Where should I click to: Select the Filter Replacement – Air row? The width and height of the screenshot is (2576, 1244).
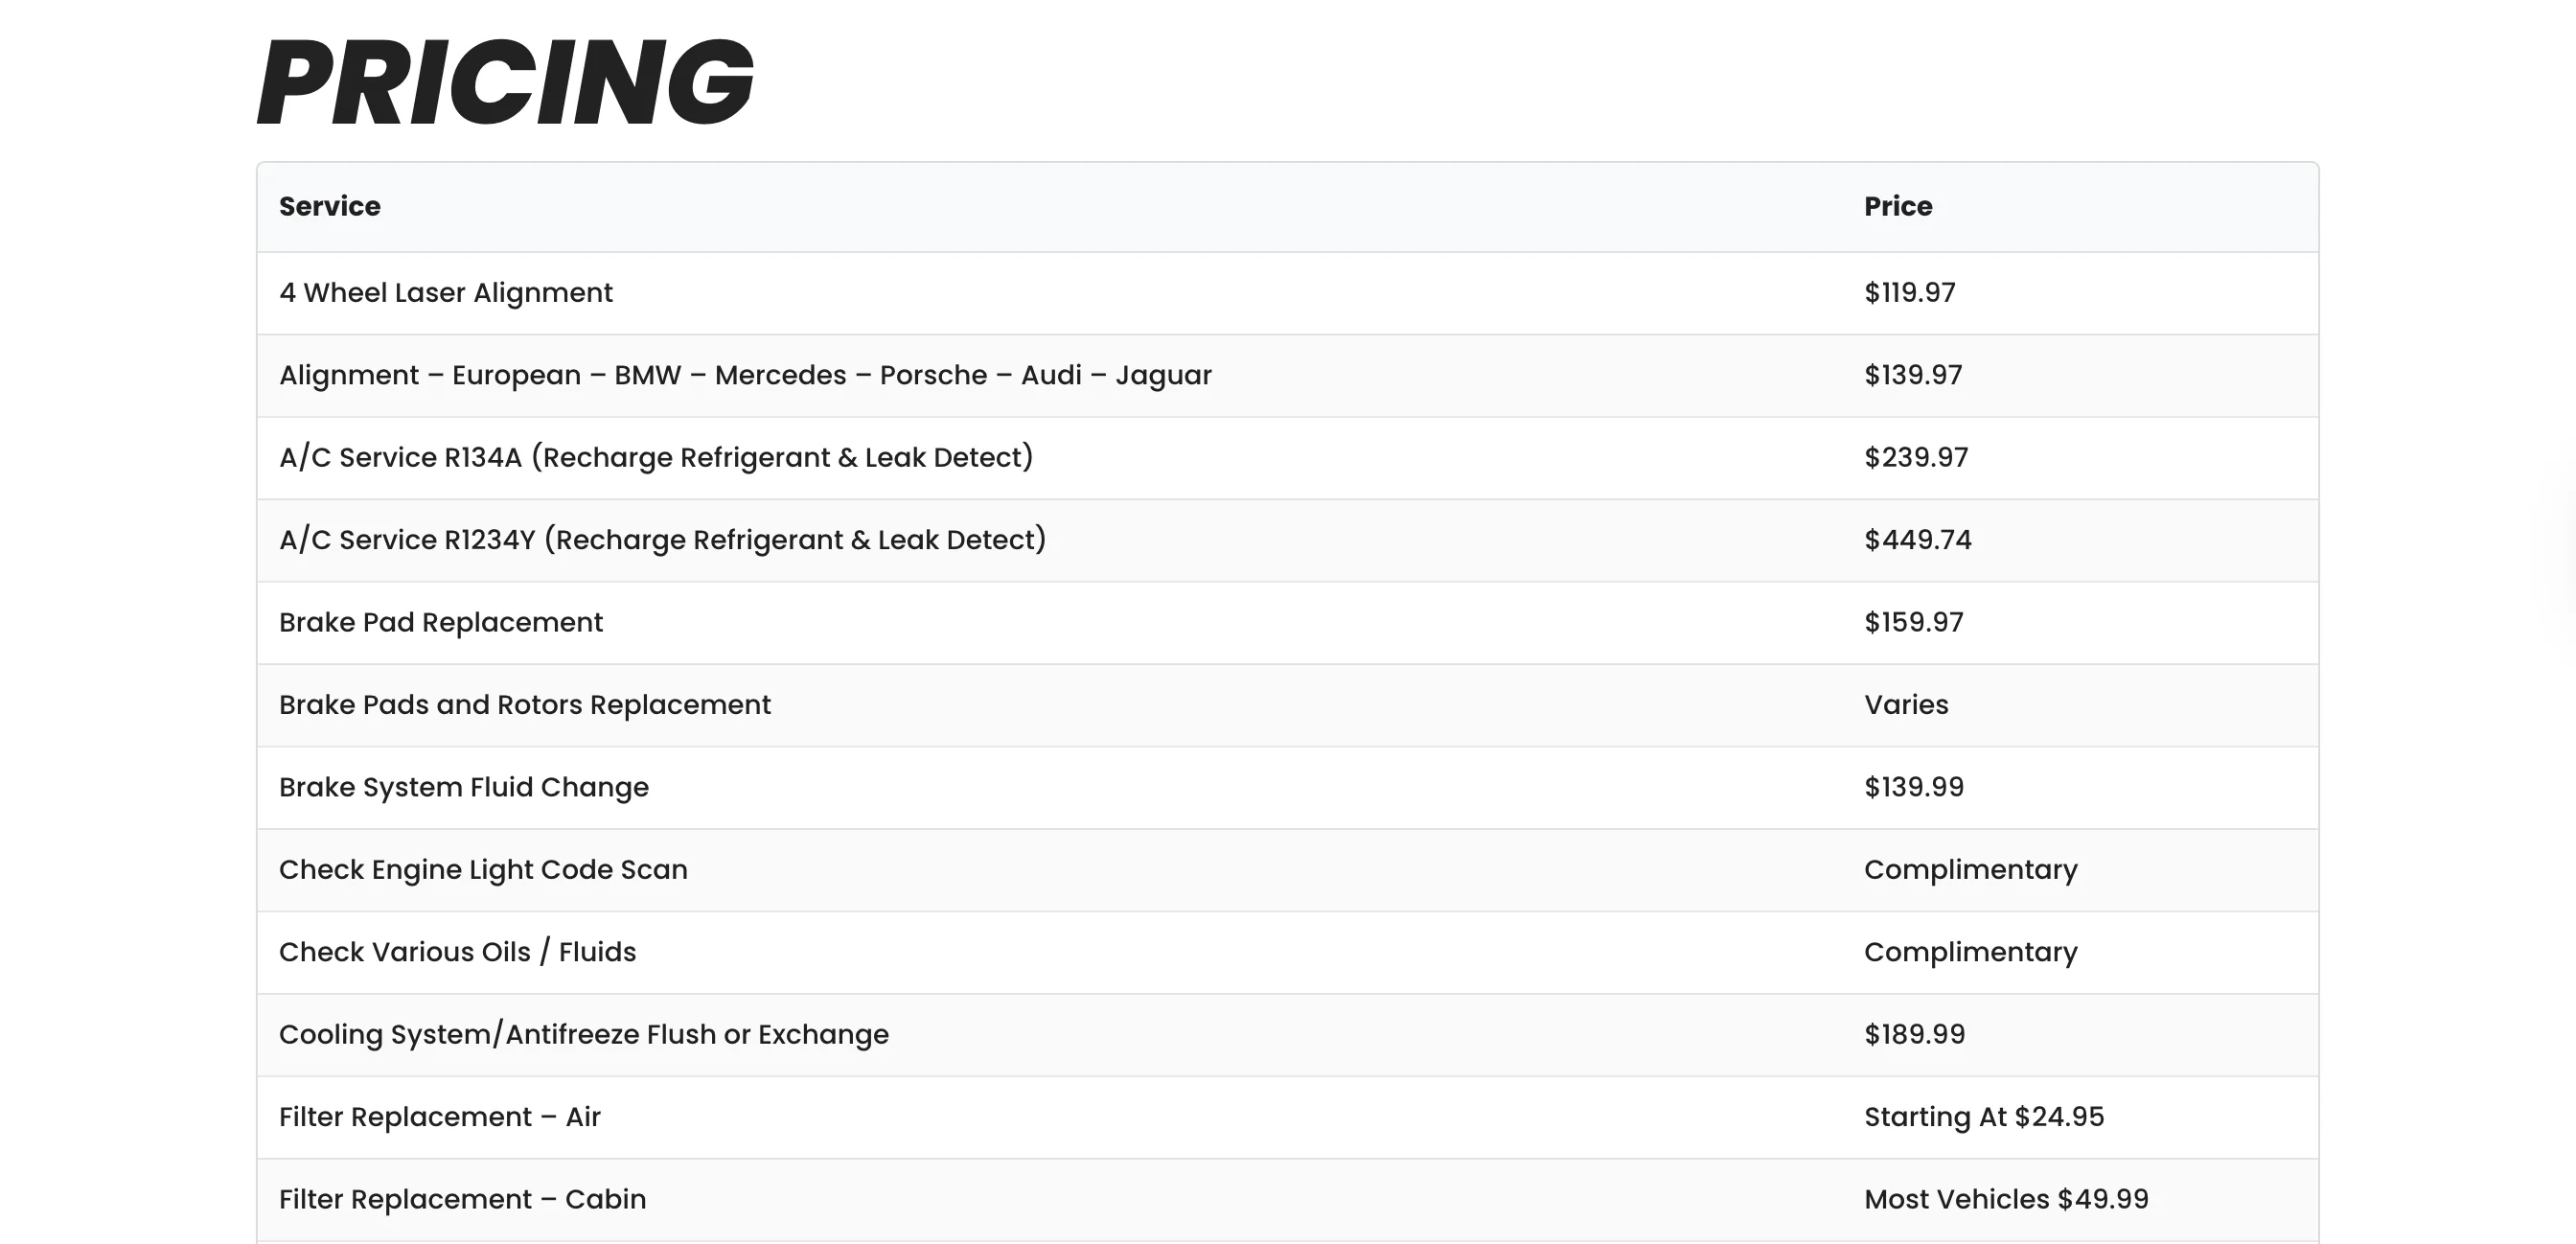coord(440,1117)
